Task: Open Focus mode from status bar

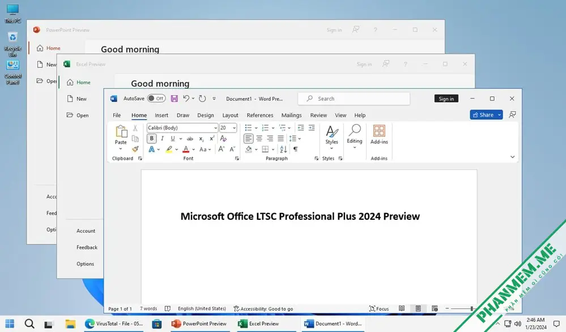Action: coord(378,309)
